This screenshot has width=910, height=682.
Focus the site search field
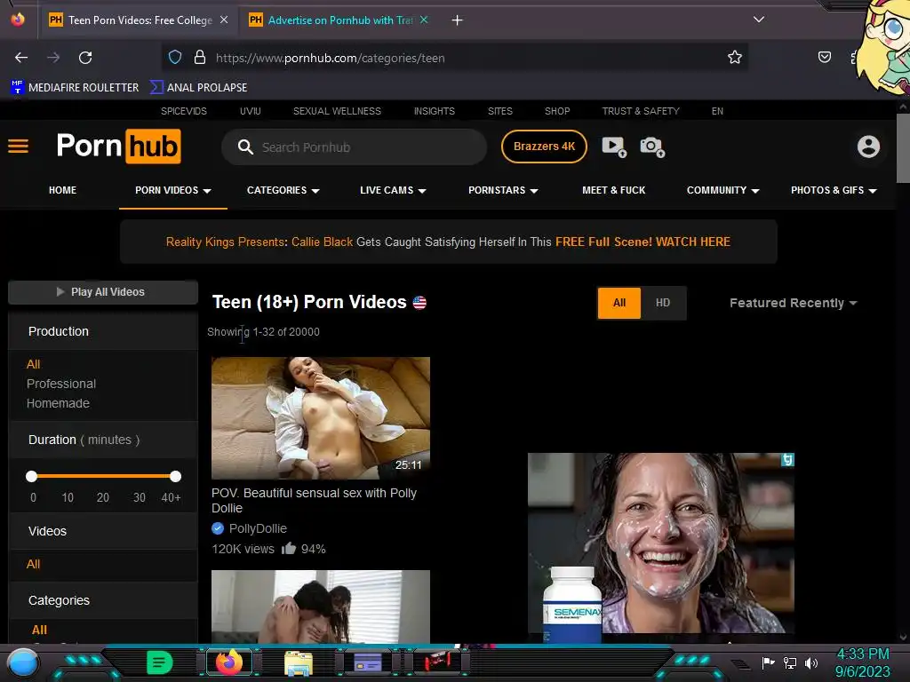[354, 147]
